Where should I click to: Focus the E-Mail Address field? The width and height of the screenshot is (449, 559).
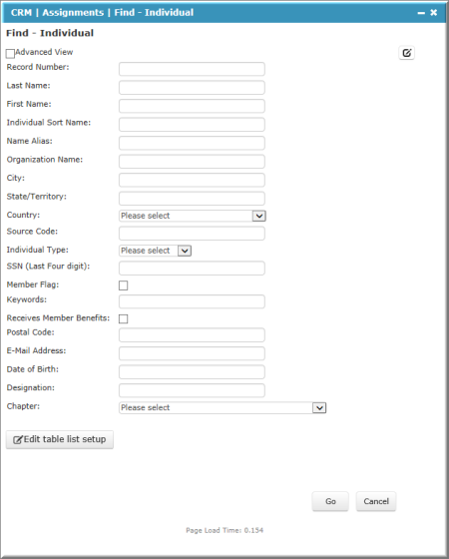pyautogui.click(x=192, y=353)
